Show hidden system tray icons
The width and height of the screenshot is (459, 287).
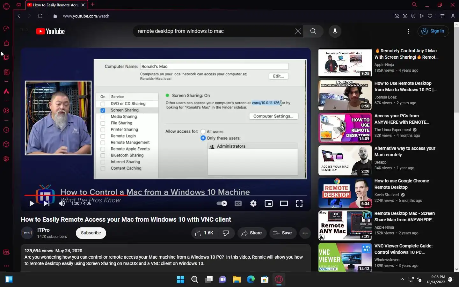coord(402,280)
